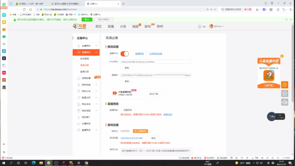
Task: Open 直播记录 in sidebar
Action: pos(84,72)
